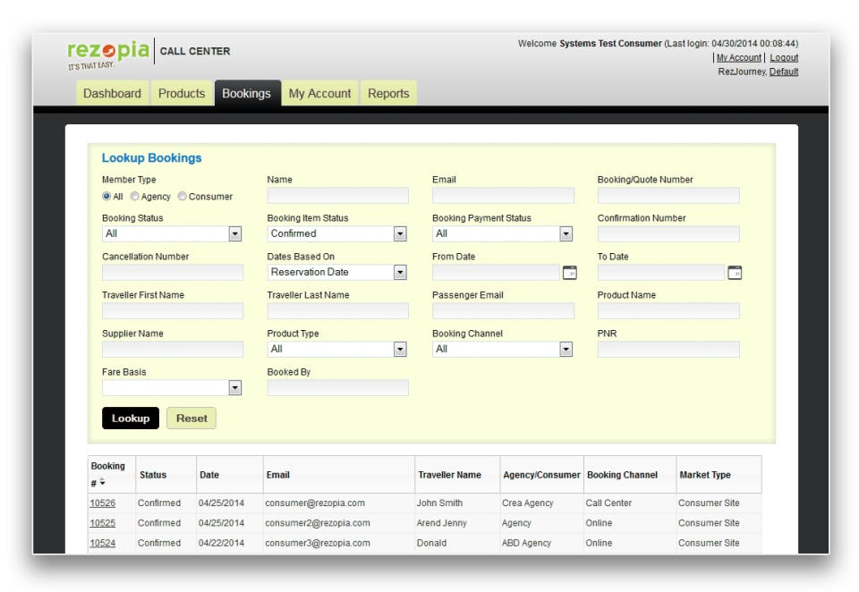This screenshot has height=592, width=859.
Task: Switch to the Bookings tab
Action: (x=247, y=94)
